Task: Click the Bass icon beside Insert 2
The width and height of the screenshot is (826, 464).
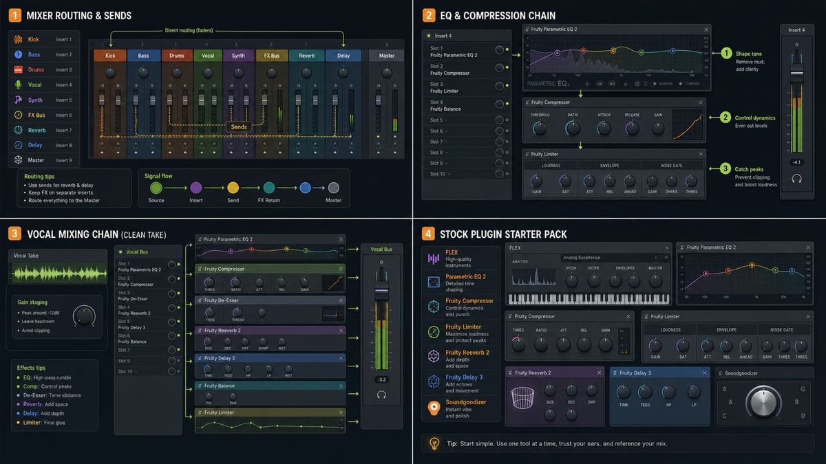Action: click(19, 54)
